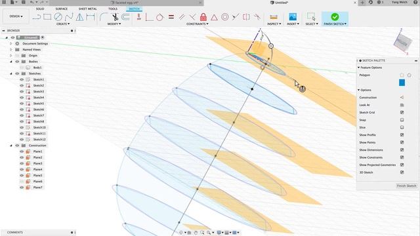Open the data panel grid icon
This screenshot has width=420, height=236.
click(4, 2)
